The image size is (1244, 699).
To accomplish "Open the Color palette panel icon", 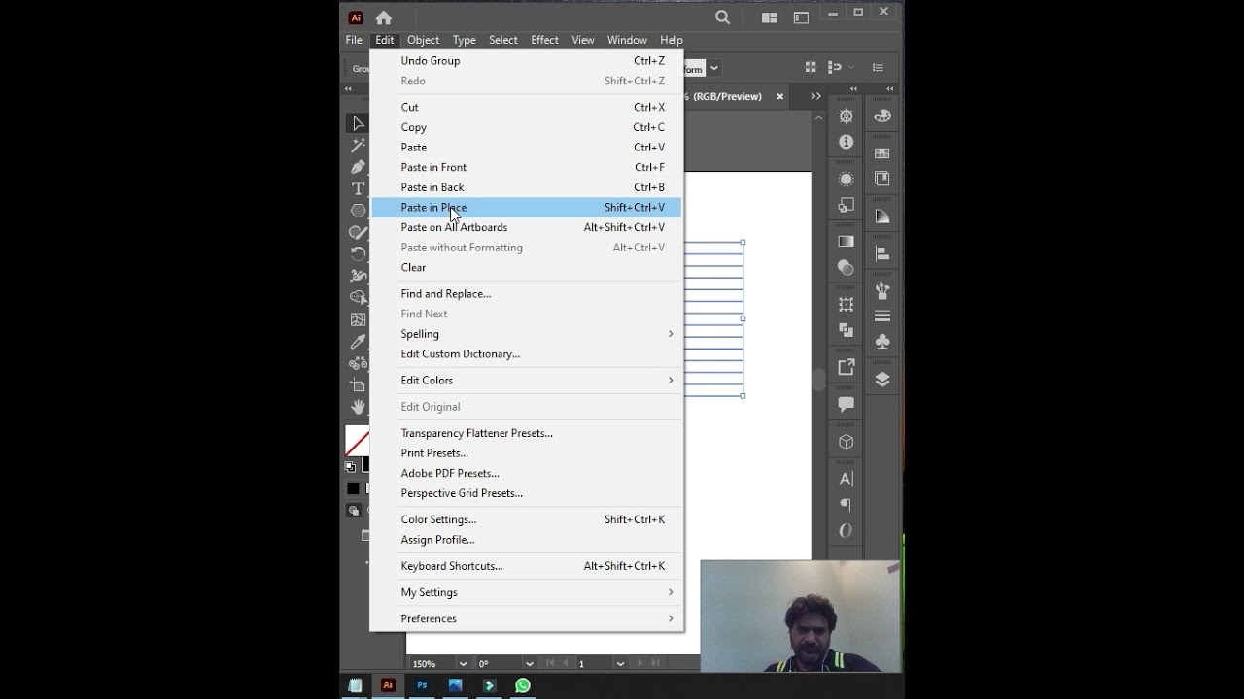I will (882, 116).
